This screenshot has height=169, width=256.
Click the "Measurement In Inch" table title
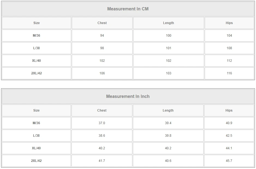(x=128, y=96)
